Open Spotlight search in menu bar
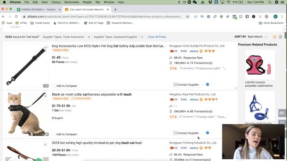 [270, 2]
